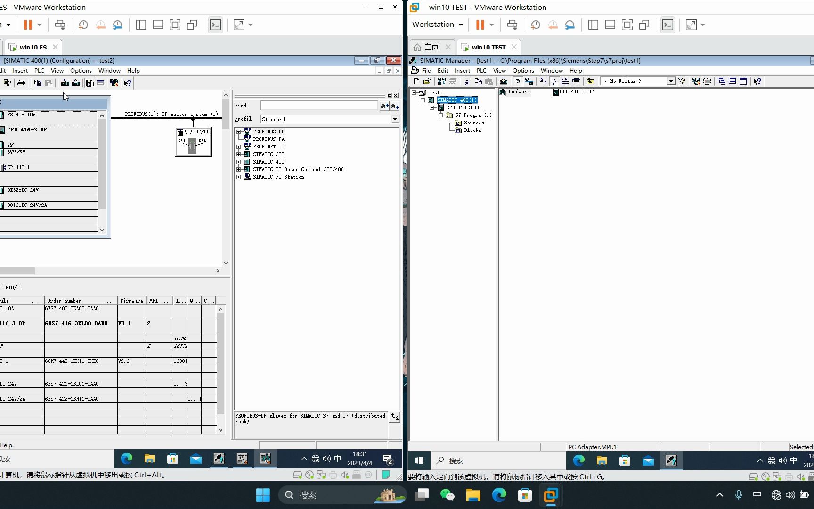This screenshot has width=814, height=509.
Task: Click the Cascade windows icon in SIMATIC Manager
Action: pos(722,82)
